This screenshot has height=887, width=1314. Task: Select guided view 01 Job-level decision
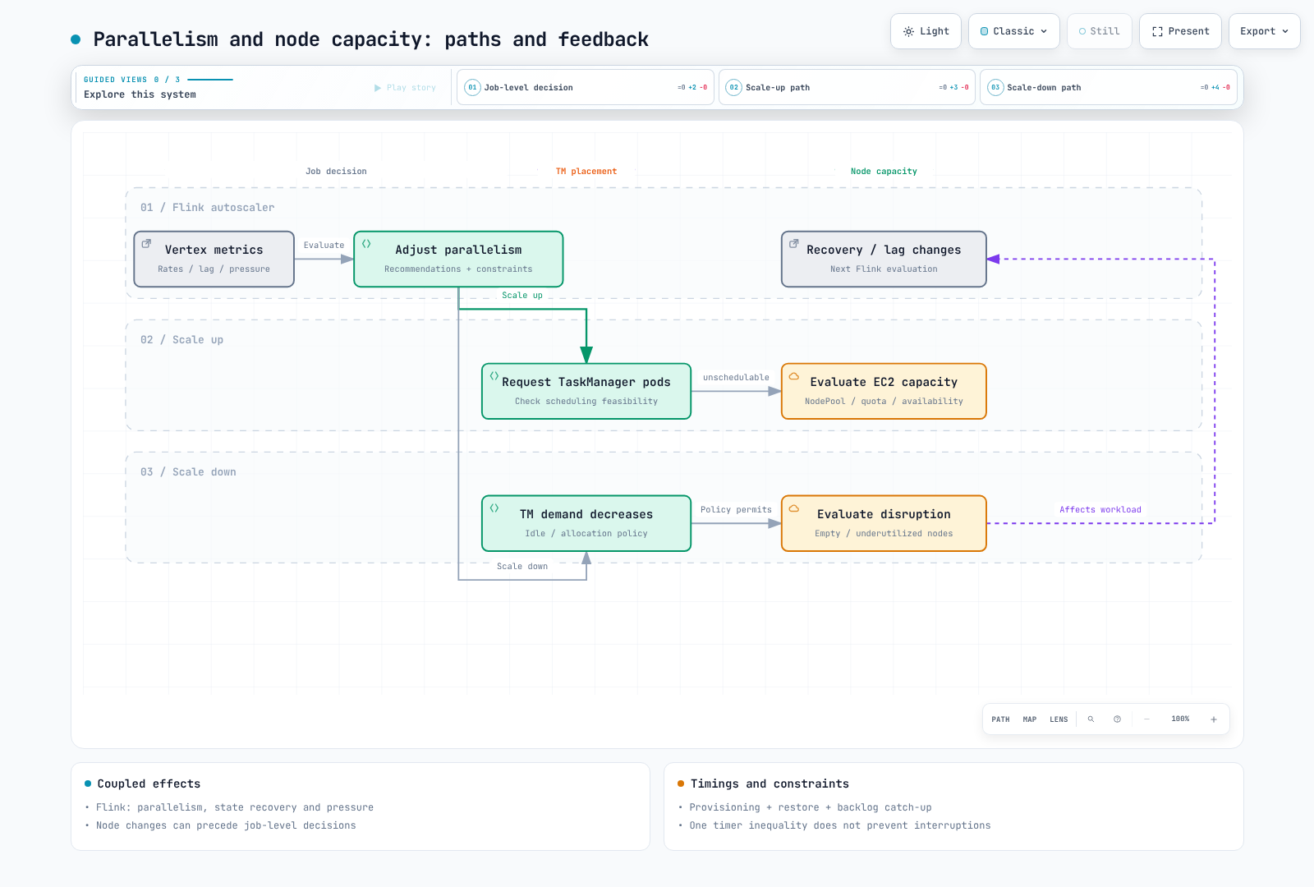(x=586, y=87)
